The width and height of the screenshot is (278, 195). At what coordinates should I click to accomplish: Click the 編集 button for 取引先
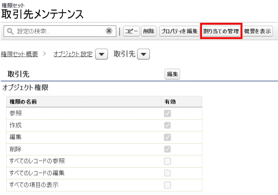tap(172, 74)
